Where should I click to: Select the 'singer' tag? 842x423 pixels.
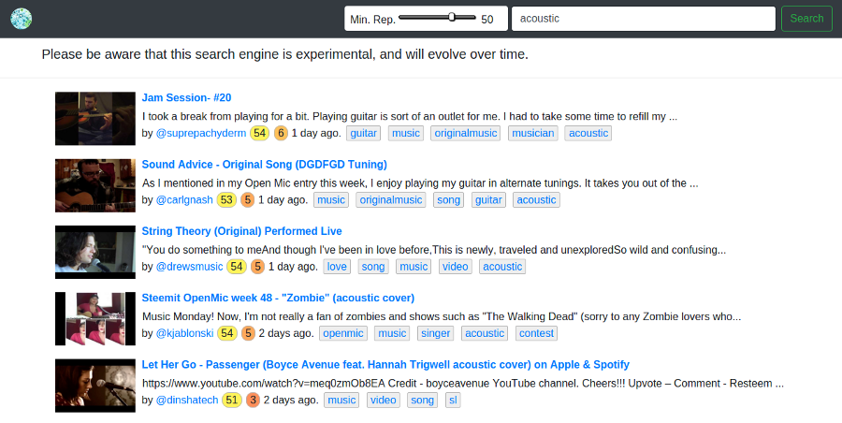[x=435, y=333]
